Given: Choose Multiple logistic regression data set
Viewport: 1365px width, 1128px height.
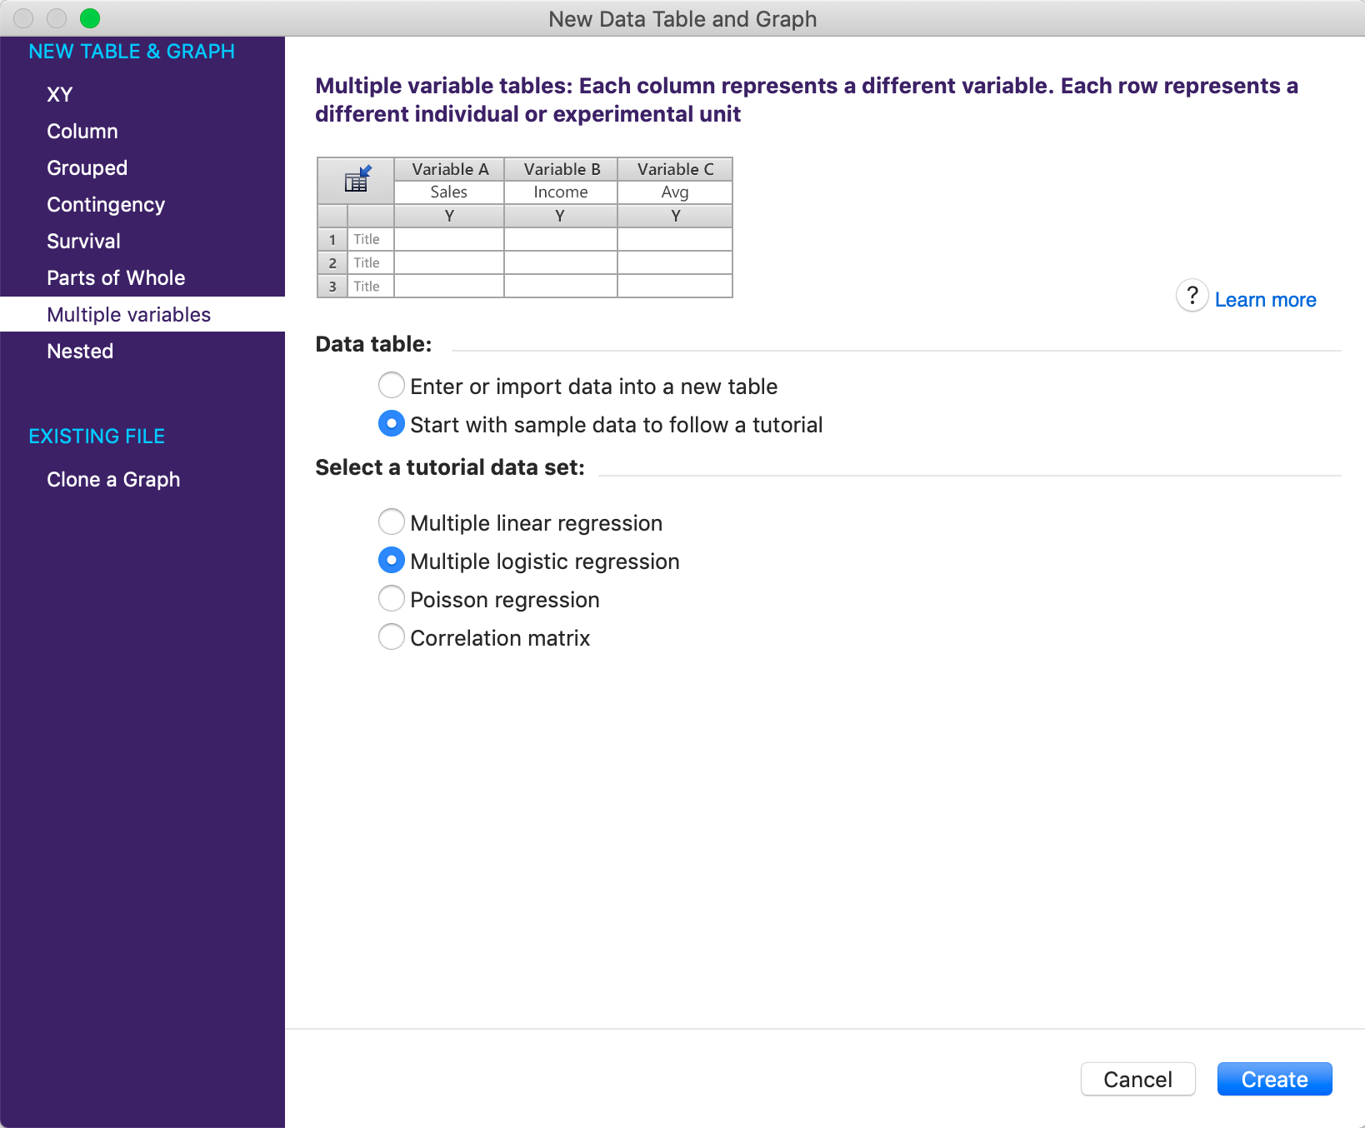Looking at the screenshot, I should tap(392, 561).
